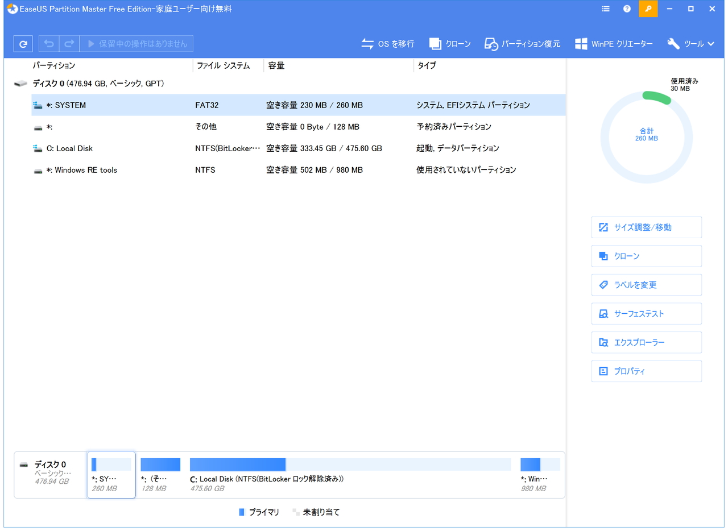
Task: Open プロパティ for the SYSTEM partition
Action: click(x=646, y=371)
